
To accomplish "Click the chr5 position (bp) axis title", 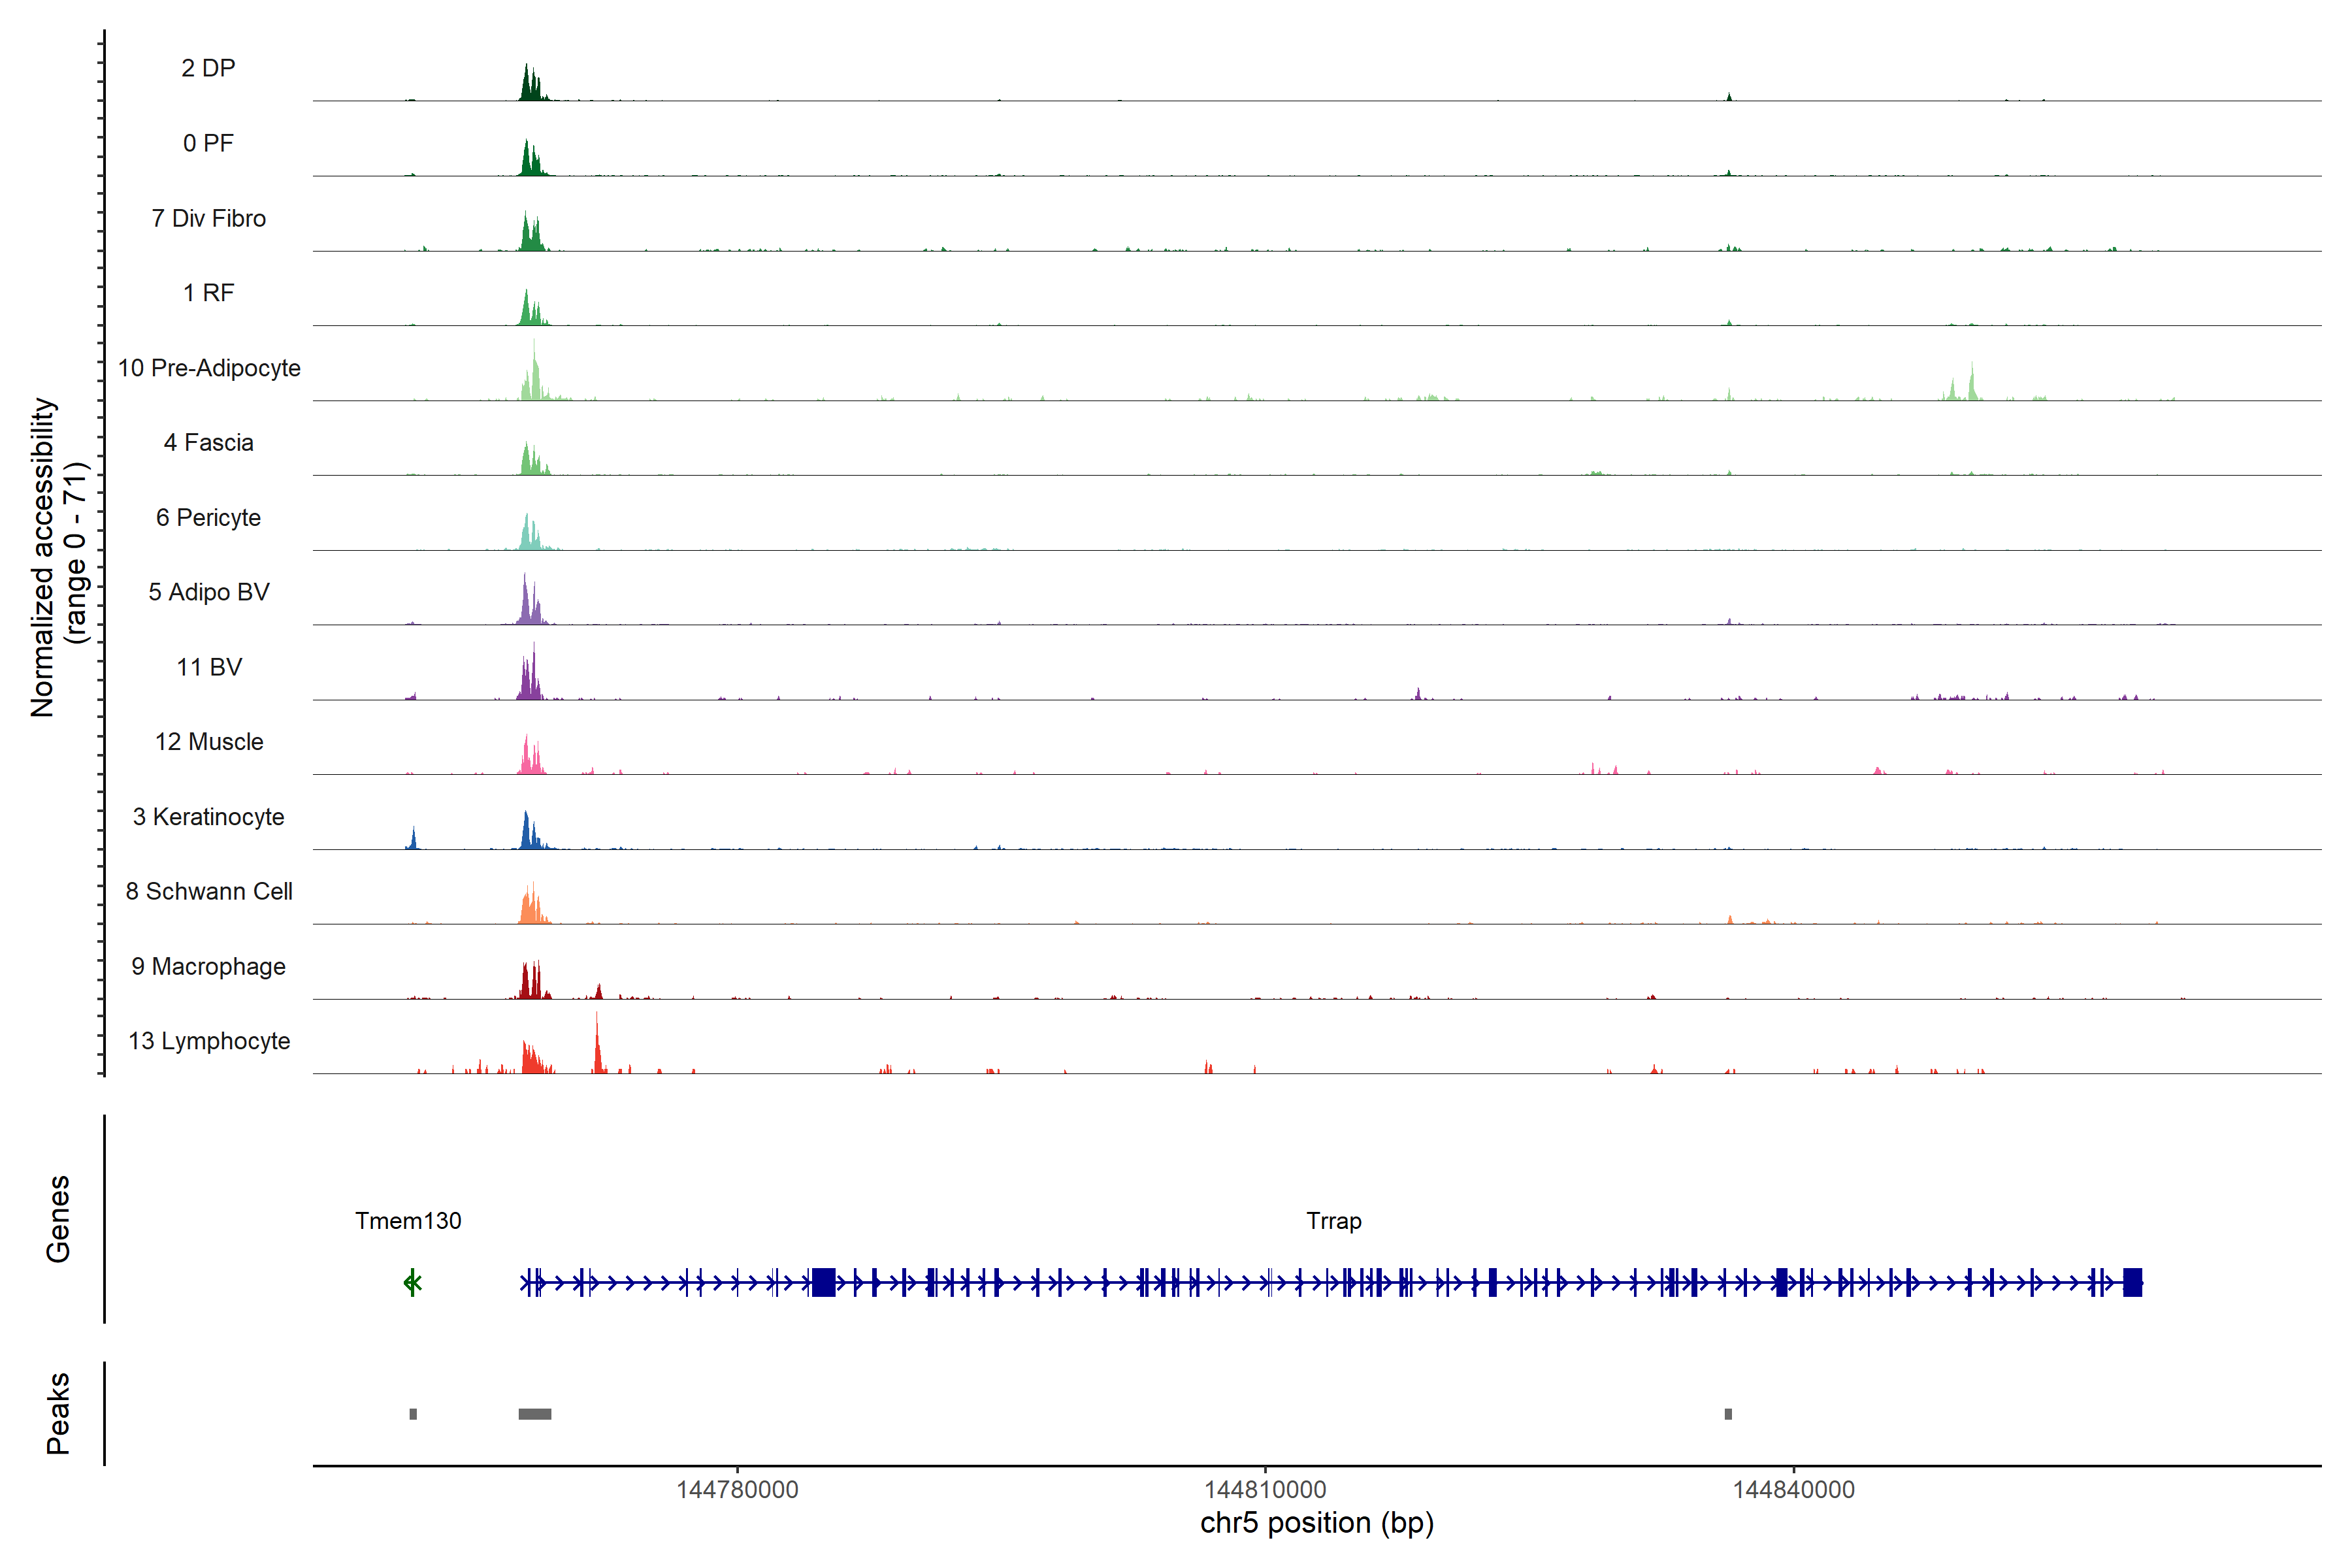I will click(1316, 1524).
